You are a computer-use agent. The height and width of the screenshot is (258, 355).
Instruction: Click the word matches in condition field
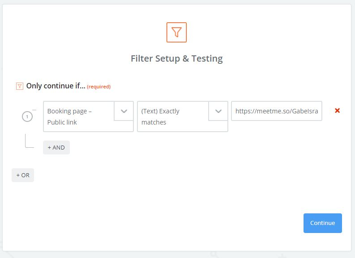click(x=154, y=122)
